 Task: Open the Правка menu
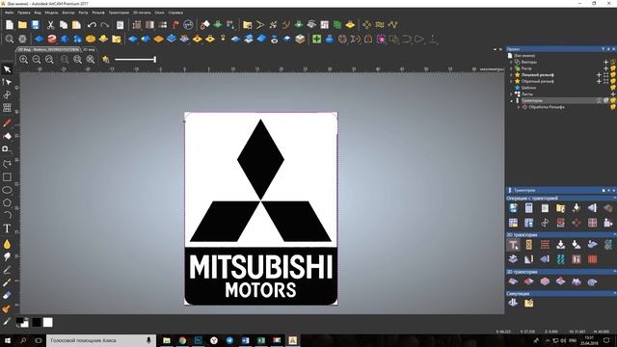[x=23, y=13]
